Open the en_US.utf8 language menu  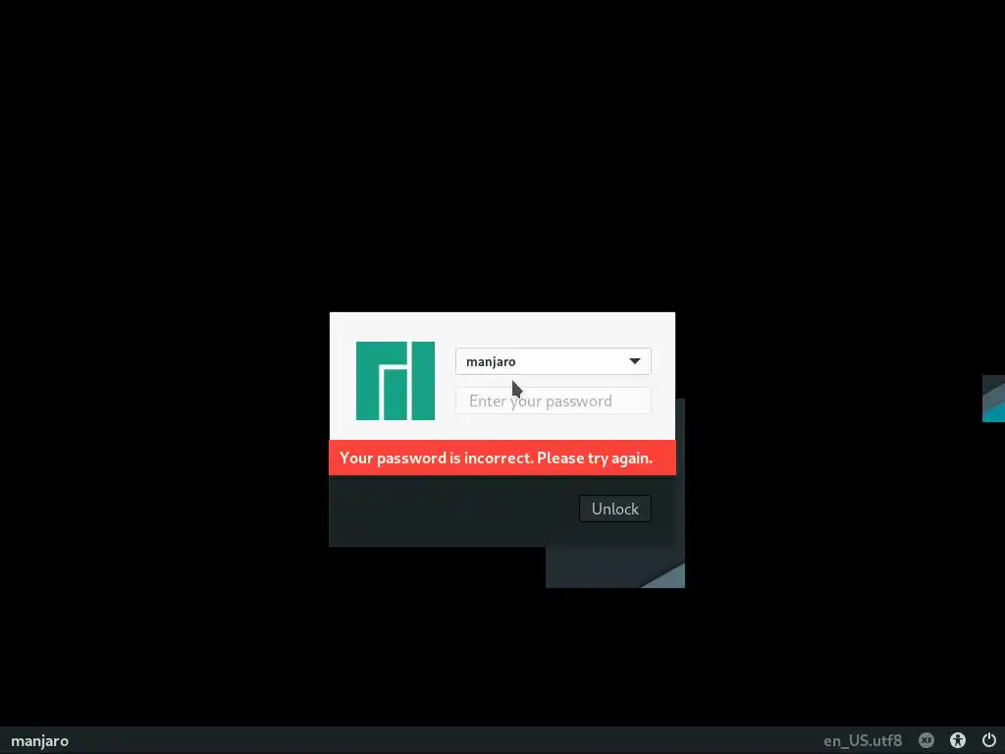click(x=863, y=740)
